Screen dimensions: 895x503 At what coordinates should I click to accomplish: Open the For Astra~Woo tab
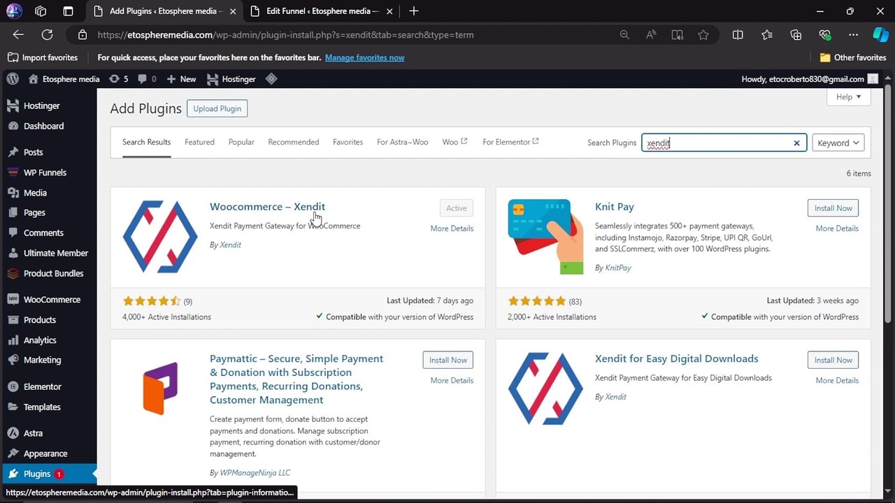(403, 142)
